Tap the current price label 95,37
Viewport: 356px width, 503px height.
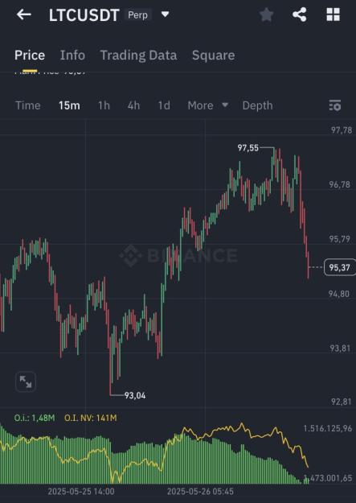[340, 267]
